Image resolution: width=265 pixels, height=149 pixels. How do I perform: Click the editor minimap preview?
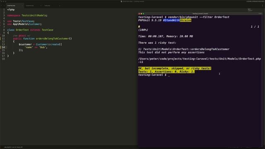pos(250,10)
